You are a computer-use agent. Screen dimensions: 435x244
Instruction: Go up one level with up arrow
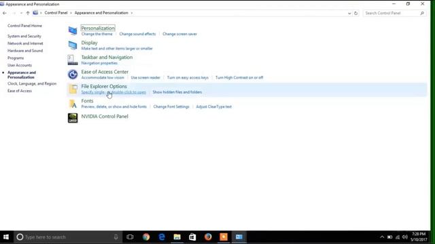(x=28, y=13)
